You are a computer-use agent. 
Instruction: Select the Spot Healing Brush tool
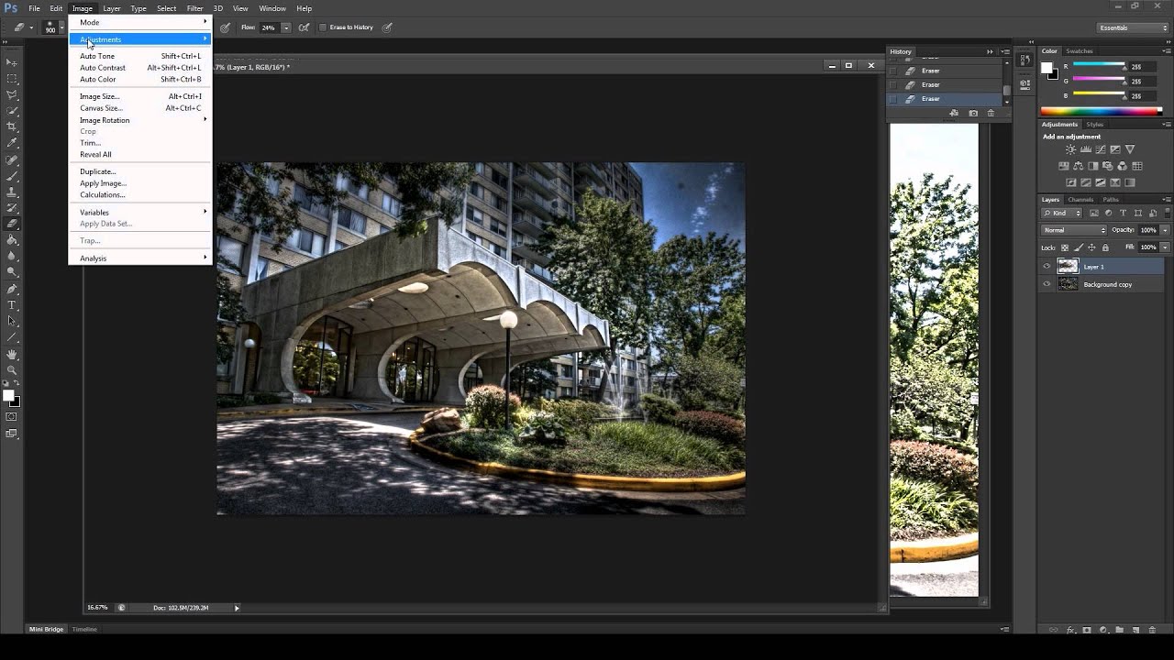13,159
